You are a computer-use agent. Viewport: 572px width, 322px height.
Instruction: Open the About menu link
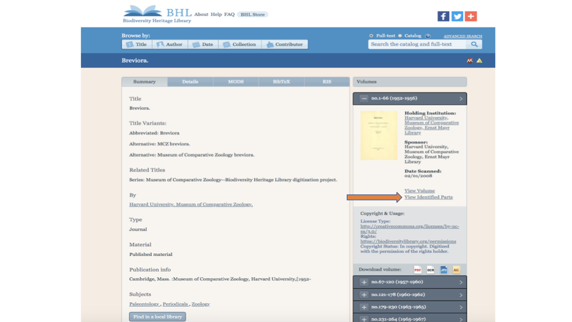(x=201, y=14)
